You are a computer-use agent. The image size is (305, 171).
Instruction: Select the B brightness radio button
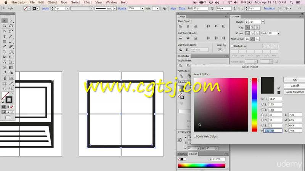tap(263, 109)
